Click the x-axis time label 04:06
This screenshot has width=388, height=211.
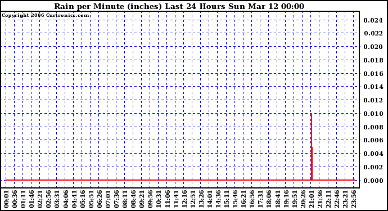[66, 199]
